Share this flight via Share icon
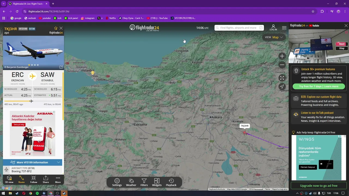The image size is (349, 196). (46, 179)
